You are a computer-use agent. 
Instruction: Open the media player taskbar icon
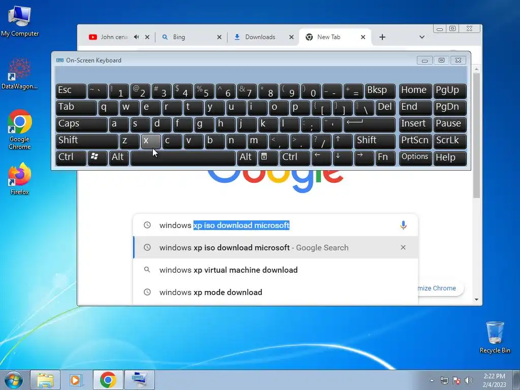tap(76, 380)
